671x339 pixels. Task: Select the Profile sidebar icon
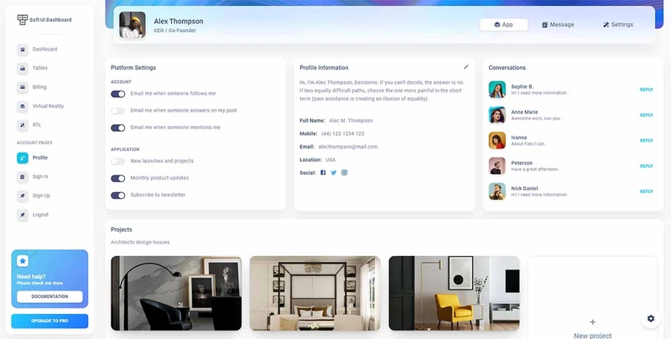click(x=23, y=158)
